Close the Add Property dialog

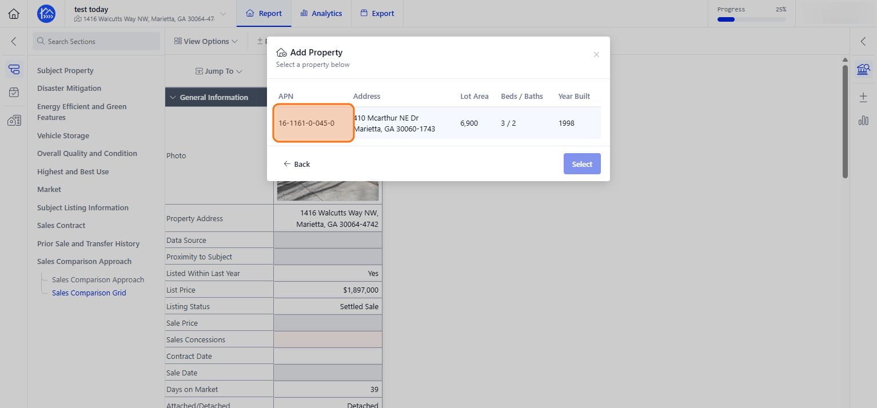point(596,55)
